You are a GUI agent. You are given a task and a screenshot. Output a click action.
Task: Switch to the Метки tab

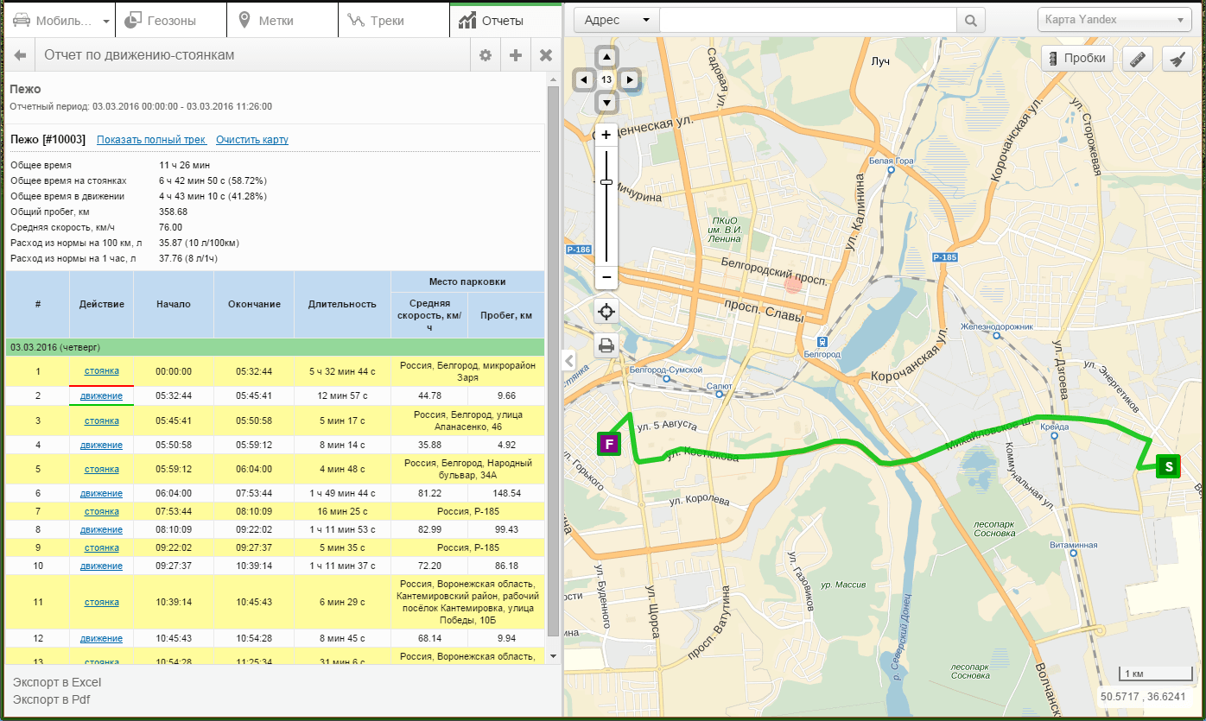(x=282, y=21)
